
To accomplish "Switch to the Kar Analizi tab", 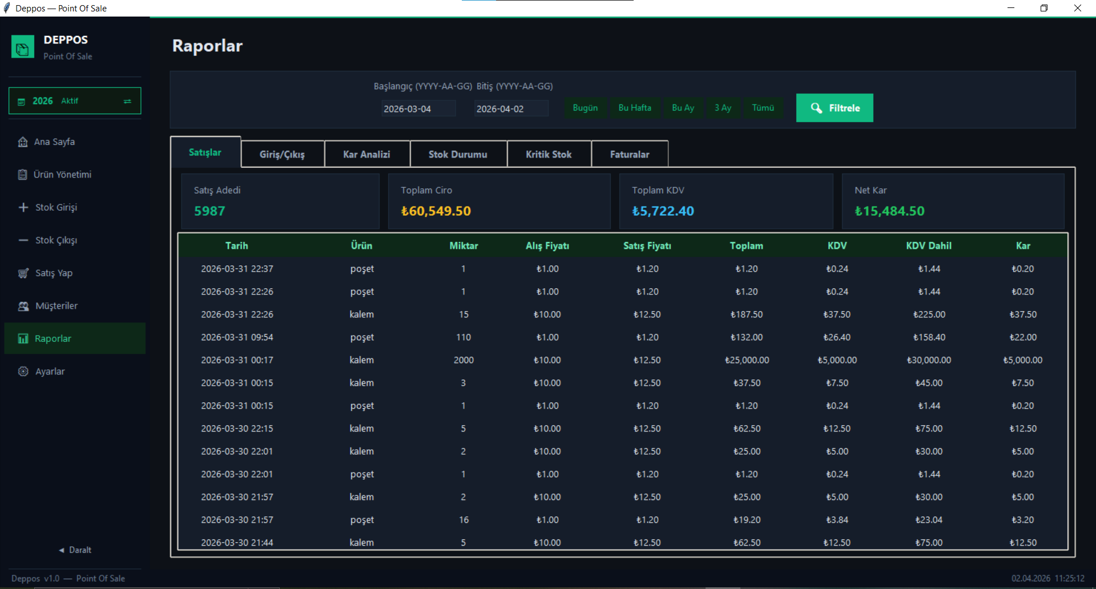I will point(366,155).
